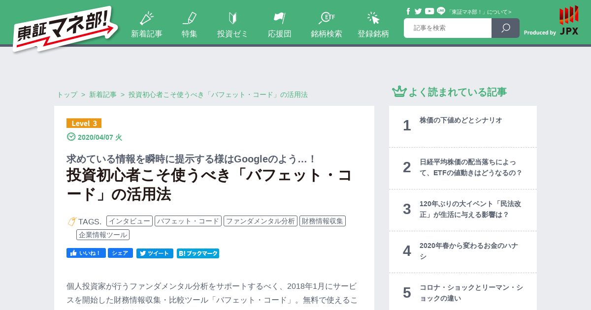
Task: Click the search magnifier button
Action: (x=505, y=28)
